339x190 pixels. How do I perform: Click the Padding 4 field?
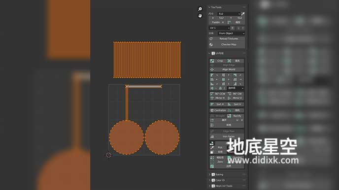pos(218,23)
